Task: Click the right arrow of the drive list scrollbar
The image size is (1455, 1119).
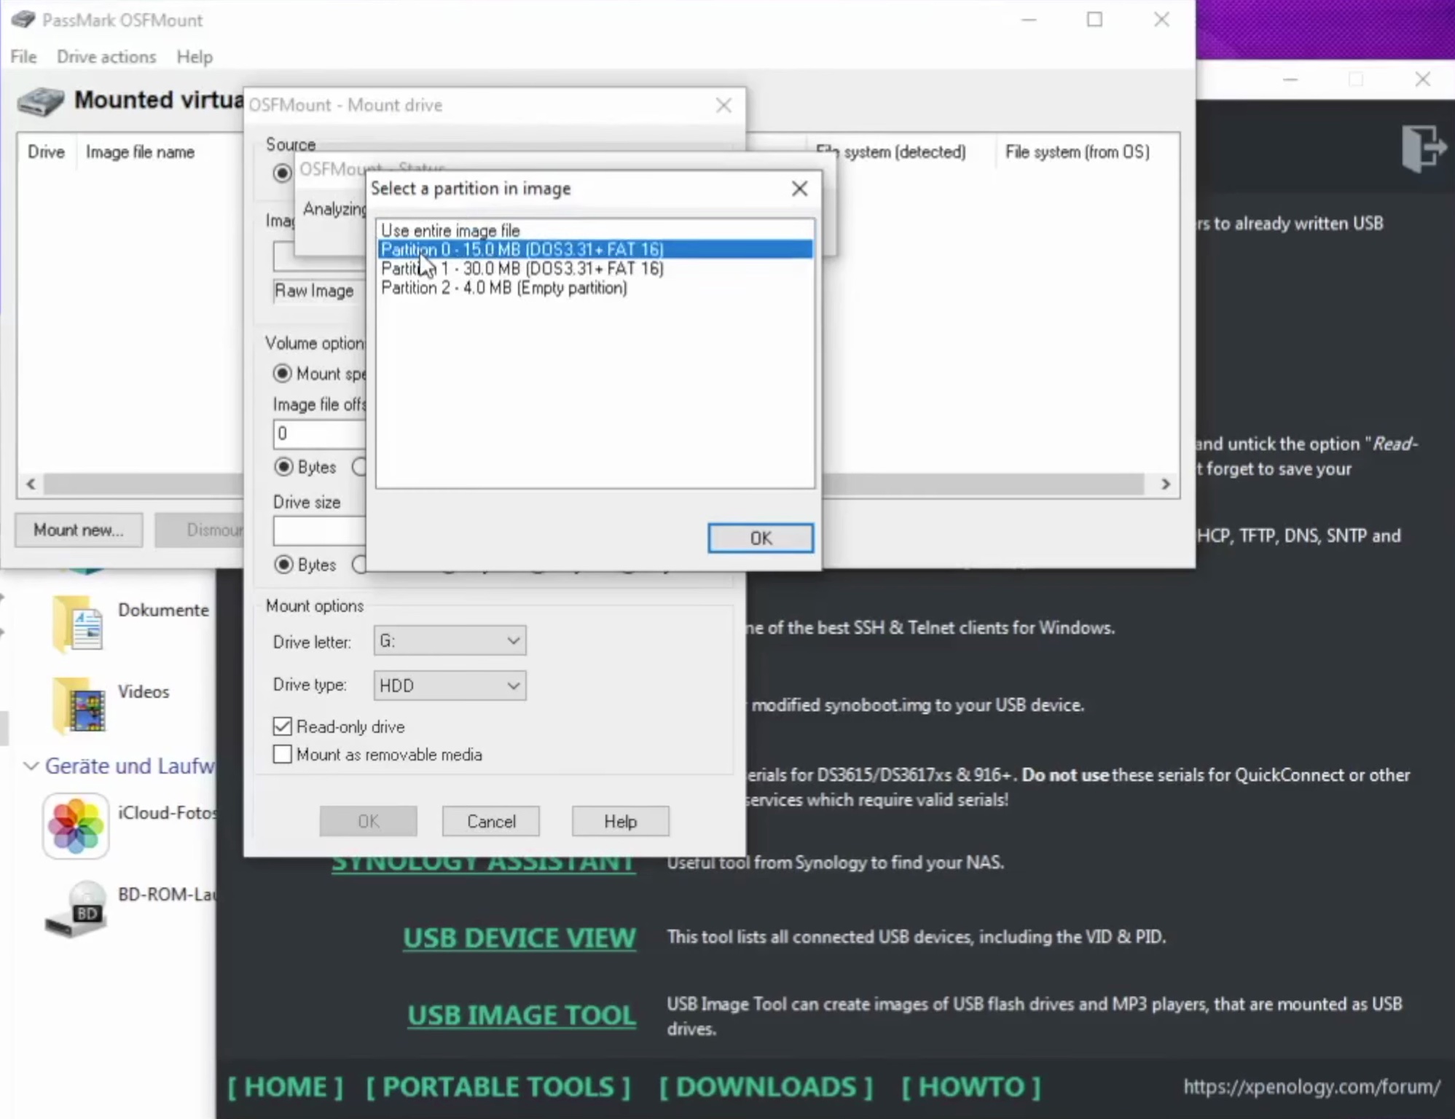Action: coord(1166,484)
